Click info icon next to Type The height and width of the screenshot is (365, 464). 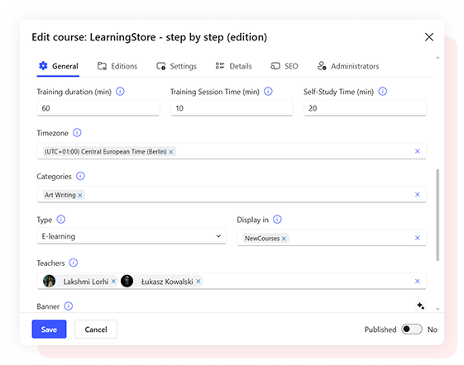pos(61,220)
